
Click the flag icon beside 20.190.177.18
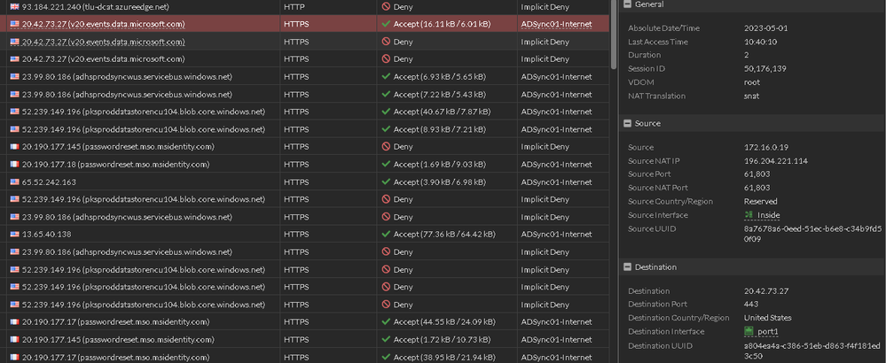click(x=14, y=164)
